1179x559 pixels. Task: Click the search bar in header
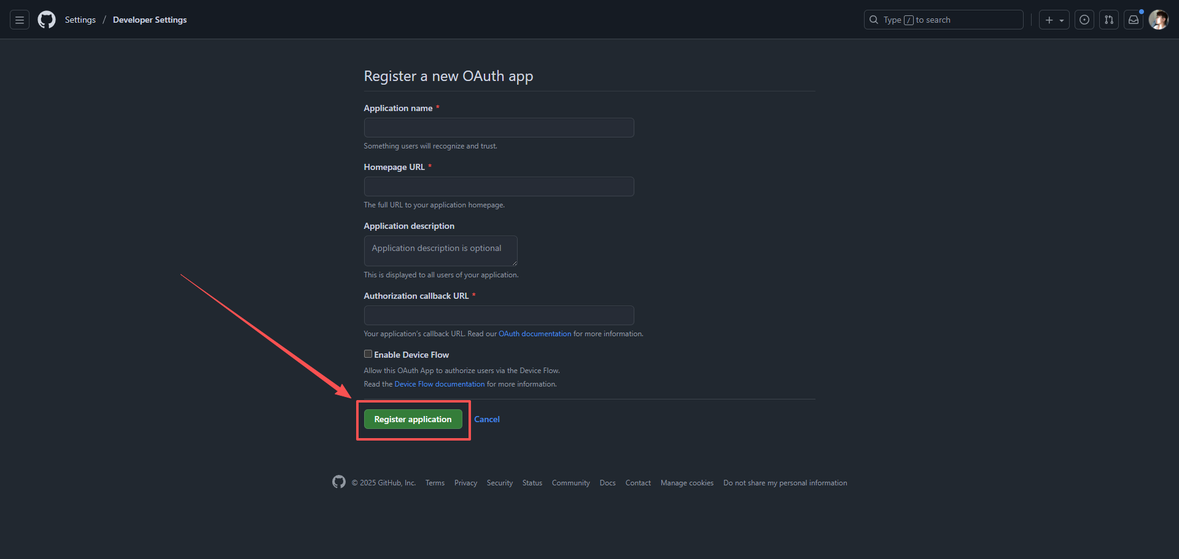[943, 20]
